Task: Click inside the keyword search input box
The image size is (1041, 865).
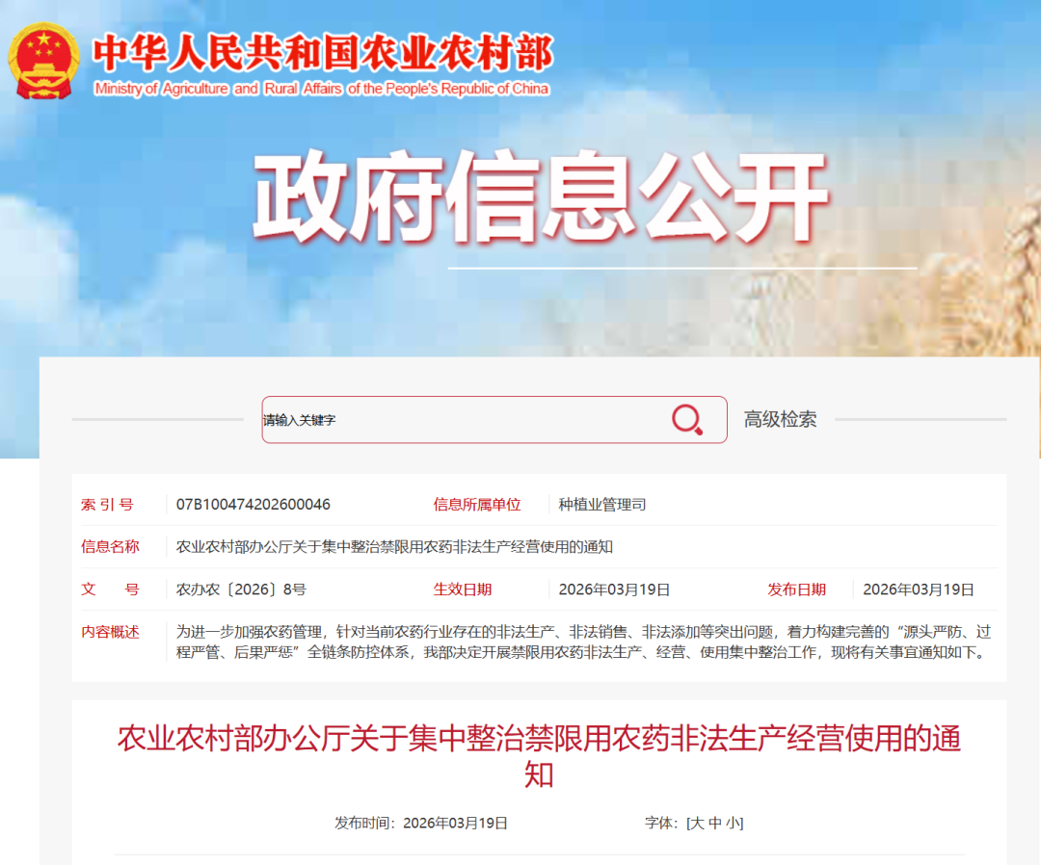Action: (x=434, y=419)
